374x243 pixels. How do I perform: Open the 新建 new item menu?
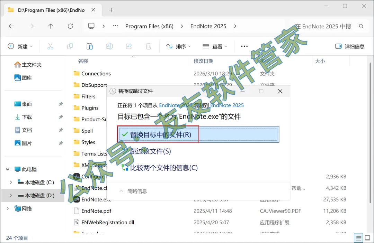tap(20, 46)
